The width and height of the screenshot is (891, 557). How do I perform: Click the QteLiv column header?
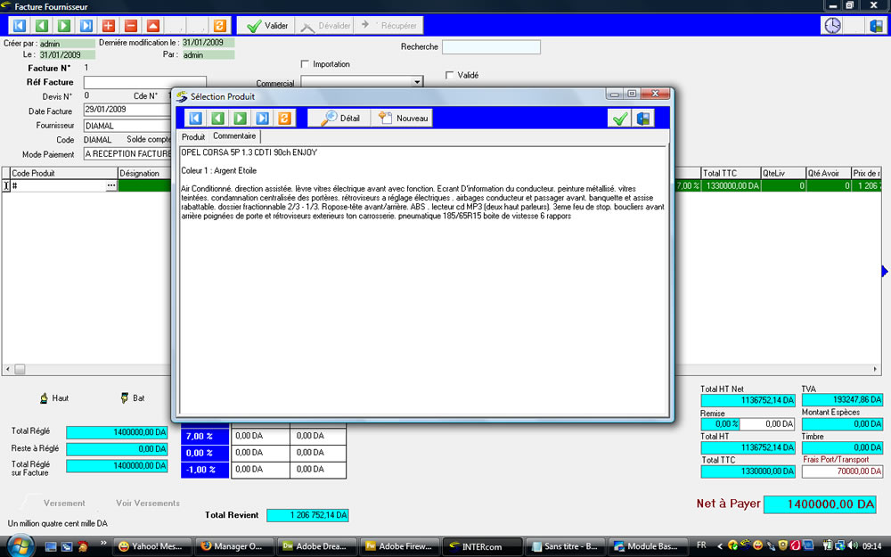[x=783, y=173]
